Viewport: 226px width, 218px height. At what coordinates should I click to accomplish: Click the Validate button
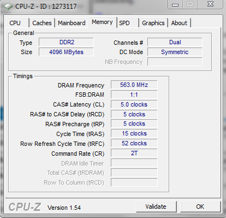coord(156,207)
